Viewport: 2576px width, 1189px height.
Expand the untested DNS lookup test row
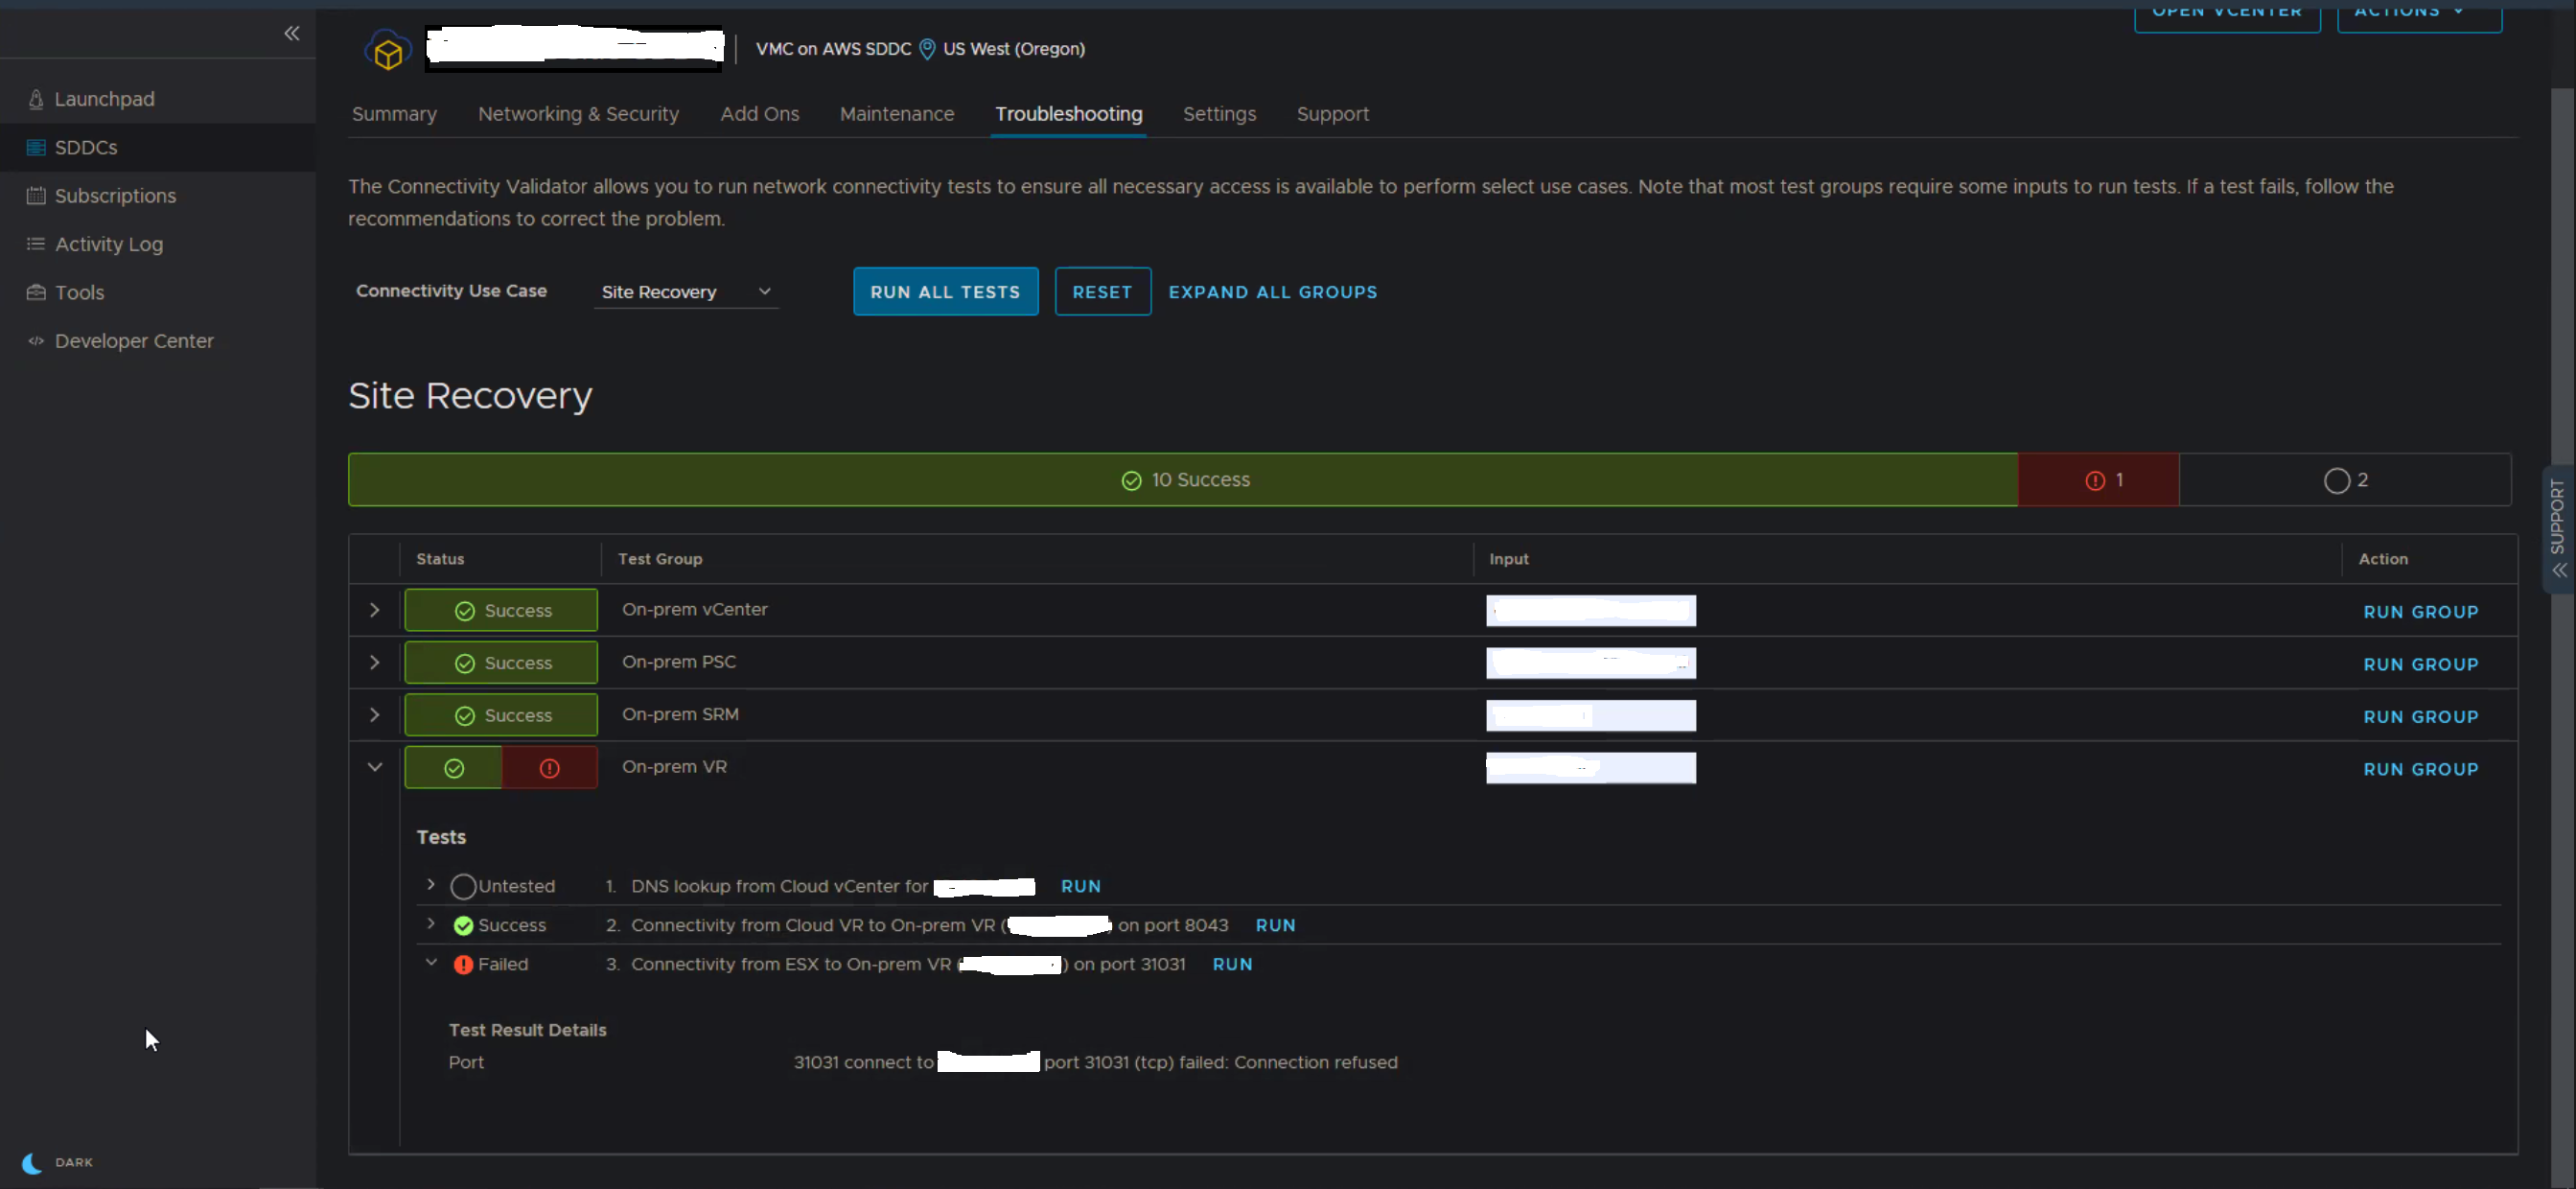point(431,884)
